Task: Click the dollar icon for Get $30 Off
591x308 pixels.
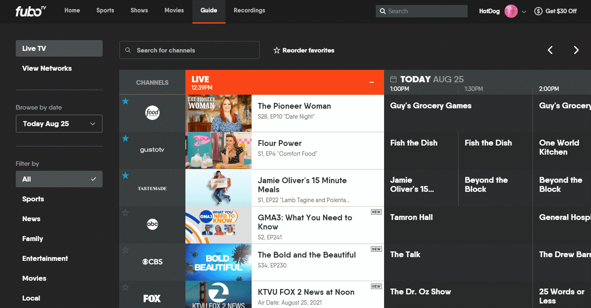Action: (538, 11)
